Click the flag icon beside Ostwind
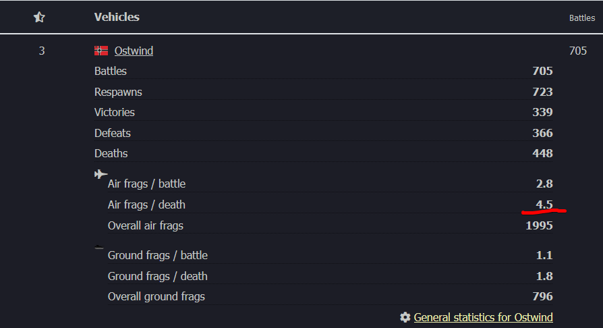 pyautogui.click(x=101, y=51)
